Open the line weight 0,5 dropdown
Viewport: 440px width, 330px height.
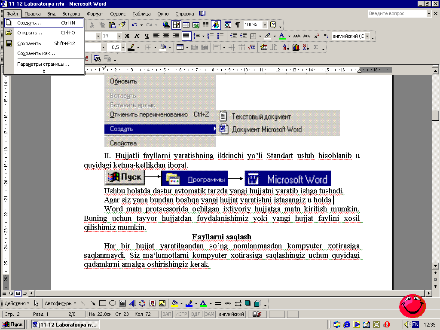123,47
